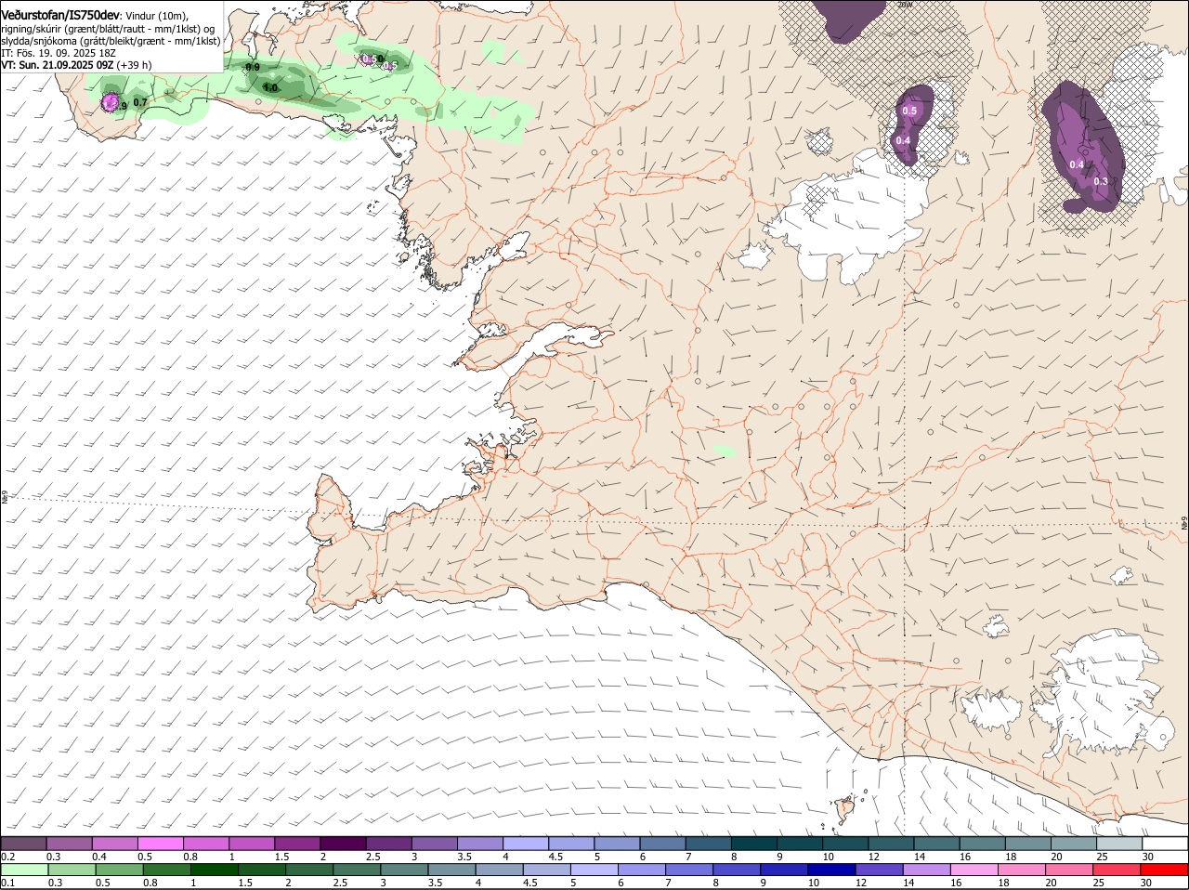1189x890 pixels.
Task: Pick the snow scale swatch between 10 and 12
Action: pos(846,844)
